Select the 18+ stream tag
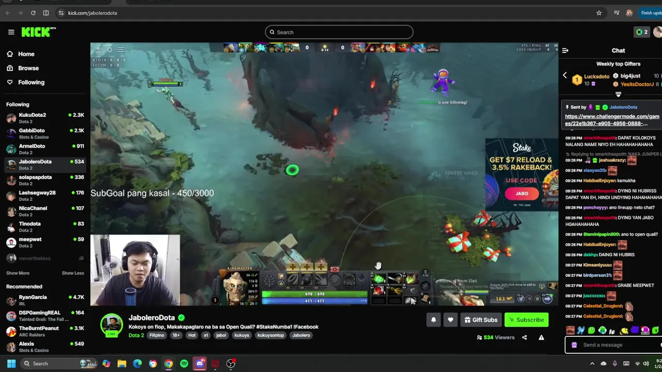The width and height of the screenshot is (662, 372). [176, 335]
